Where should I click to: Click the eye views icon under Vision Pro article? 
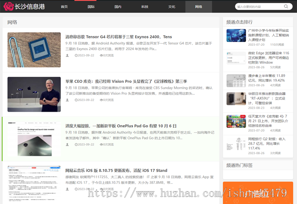pyautogui.click(x=101, y=100)
